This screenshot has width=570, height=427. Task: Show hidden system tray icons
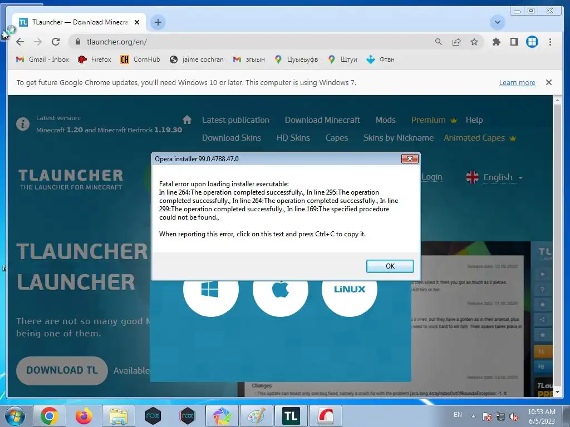[x=473, y=416]
